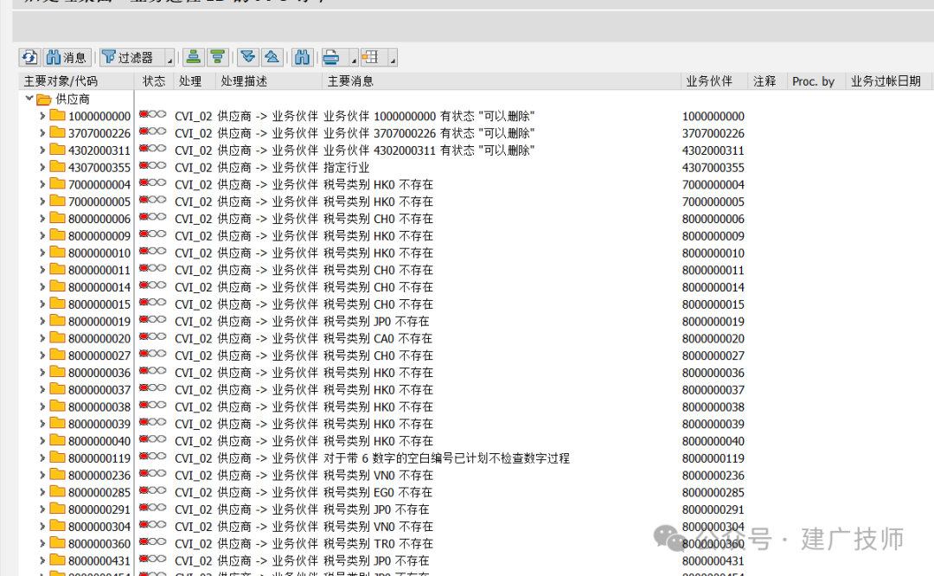This screenshot has height=576, width=934.
Task: Click message '税号类别 EG0 不存在'
Action: tap(378, 493)
